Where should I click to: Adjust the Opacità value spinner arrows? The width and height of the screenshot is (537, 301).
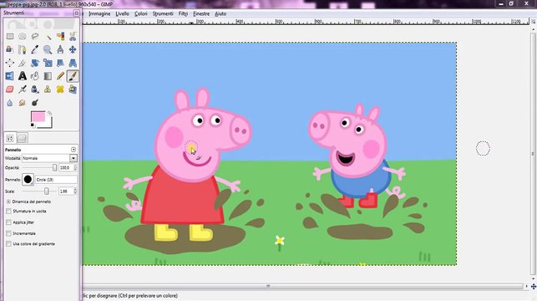coord(75,168)
